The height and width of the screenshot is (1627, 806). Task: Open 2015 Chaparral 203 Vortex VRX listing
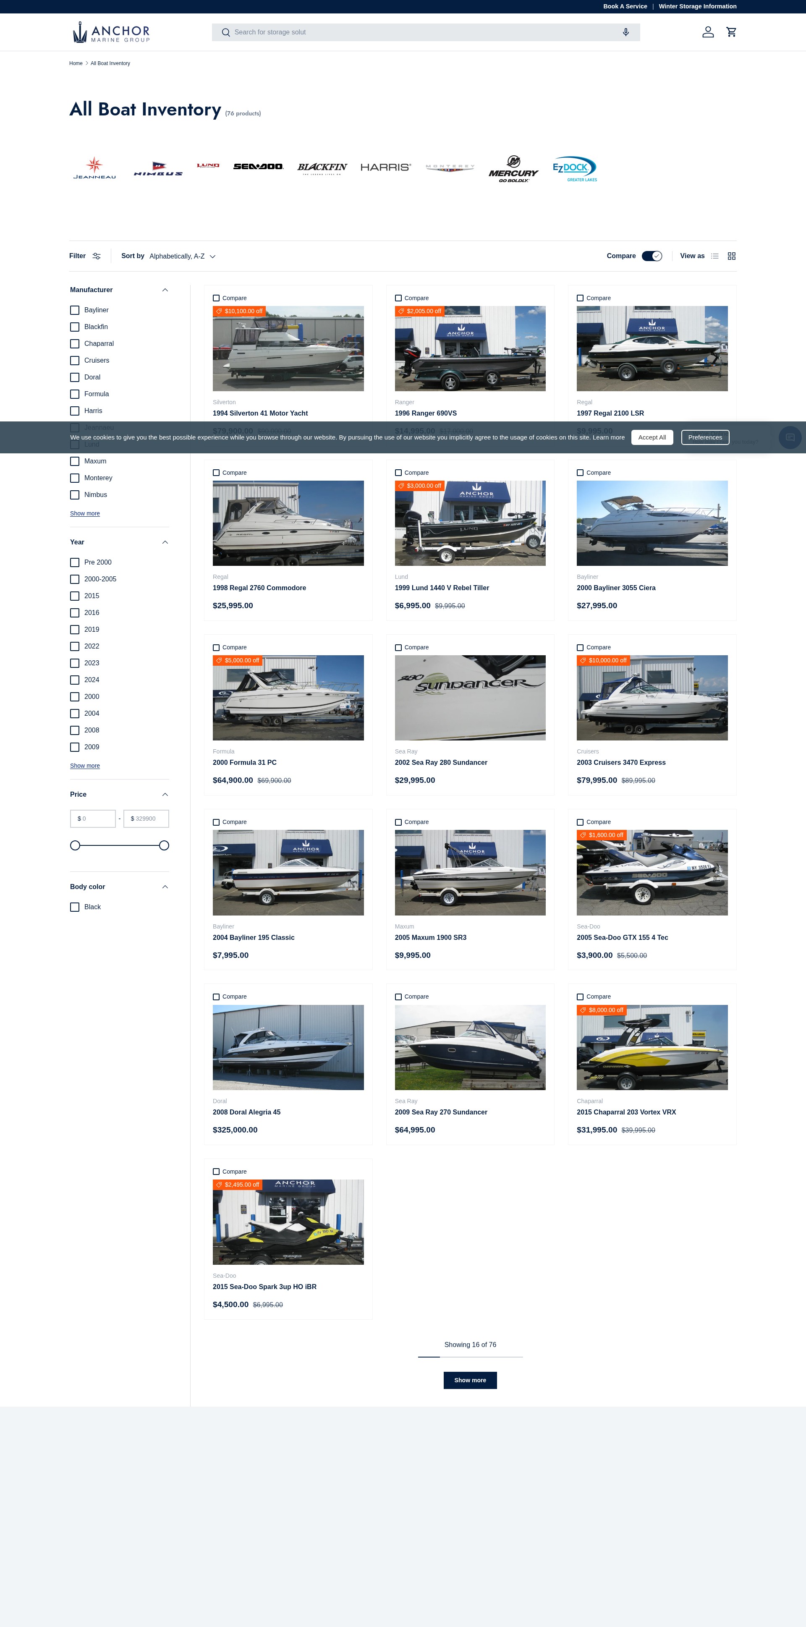(626, 1112)
